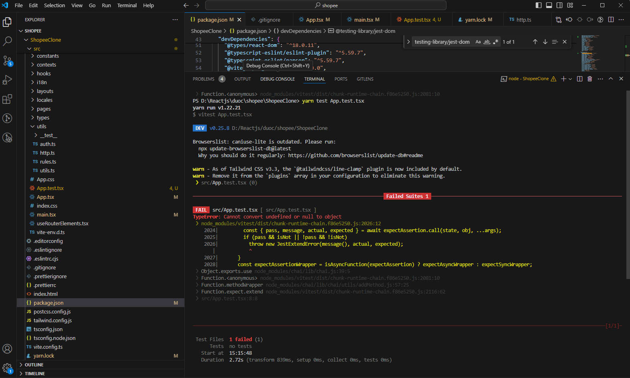Toggle Match Whole Word in find widget
Screen dimensions: 630x378
(x=487, y=42)
